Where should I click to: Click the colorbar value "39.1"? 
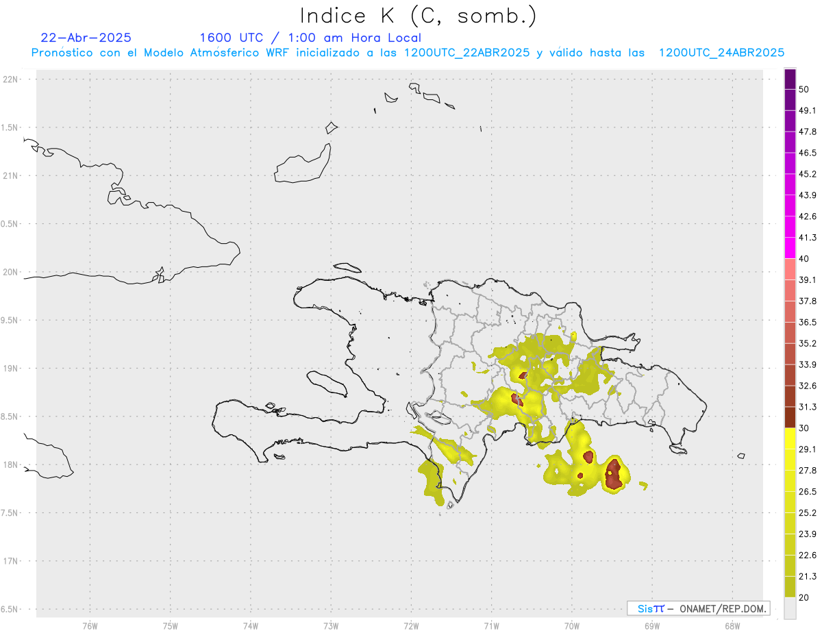pos(808,279)
